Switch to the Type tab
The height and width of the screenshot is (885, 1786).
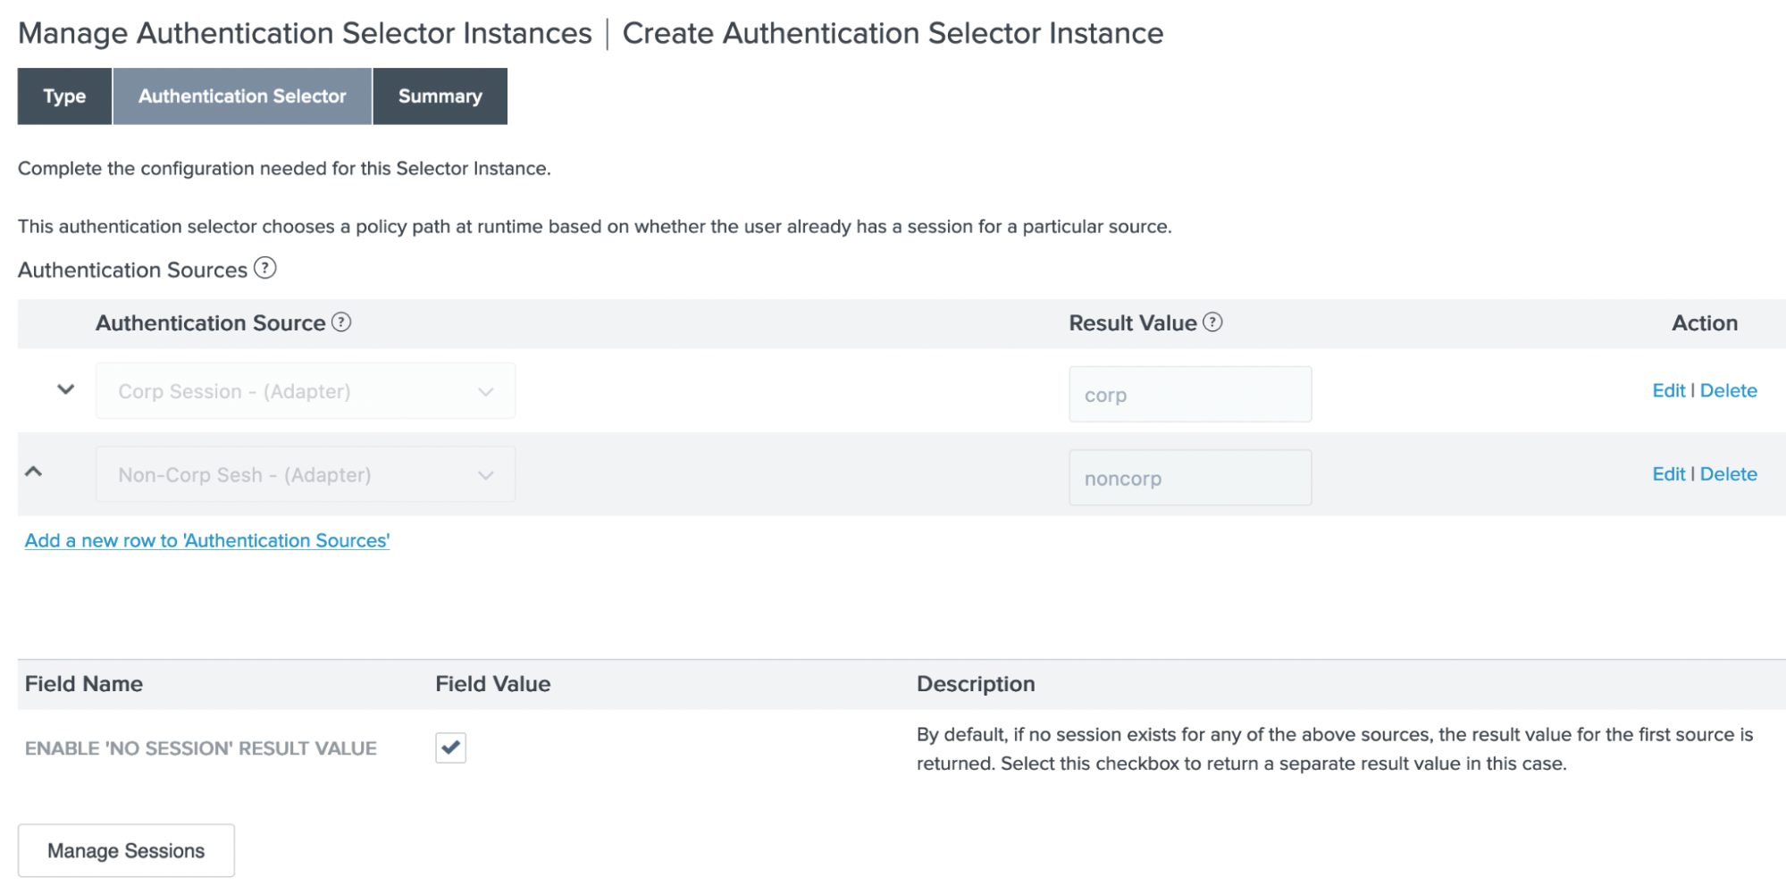(x=64, y=96)
